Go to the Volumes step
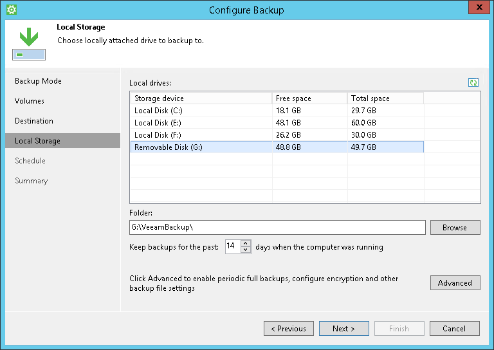Screen dimensions: 494x350 [30, 101]
